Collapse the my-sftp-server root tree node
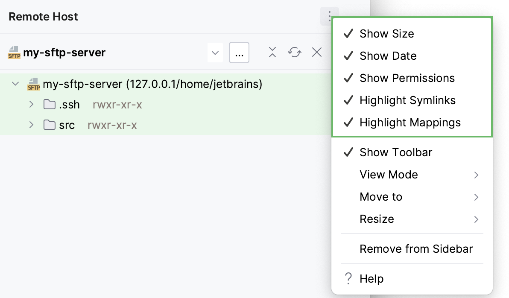This screenshot has height=298, width=509. click(x=15, y=84)
